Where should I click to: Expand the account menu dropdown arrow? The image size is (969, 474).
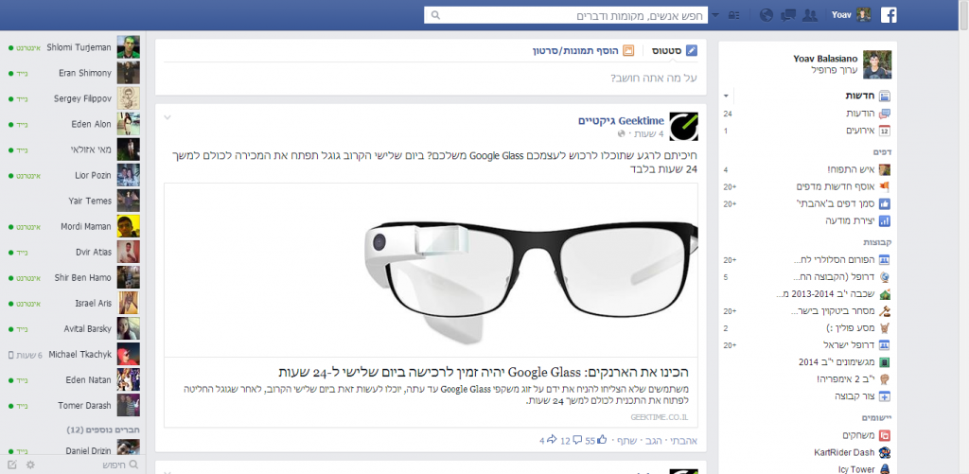(715, 15)
